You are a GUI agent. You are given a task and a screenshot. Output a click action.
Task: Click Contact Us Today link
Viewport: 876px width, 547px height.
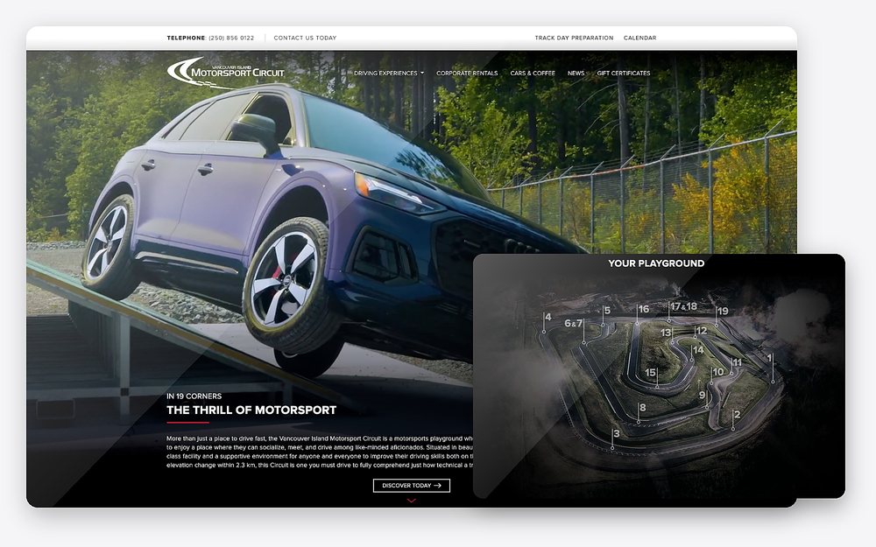305,38
